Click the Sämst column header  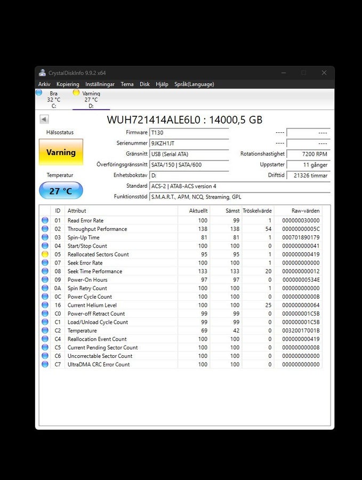[x=226, y=211]
